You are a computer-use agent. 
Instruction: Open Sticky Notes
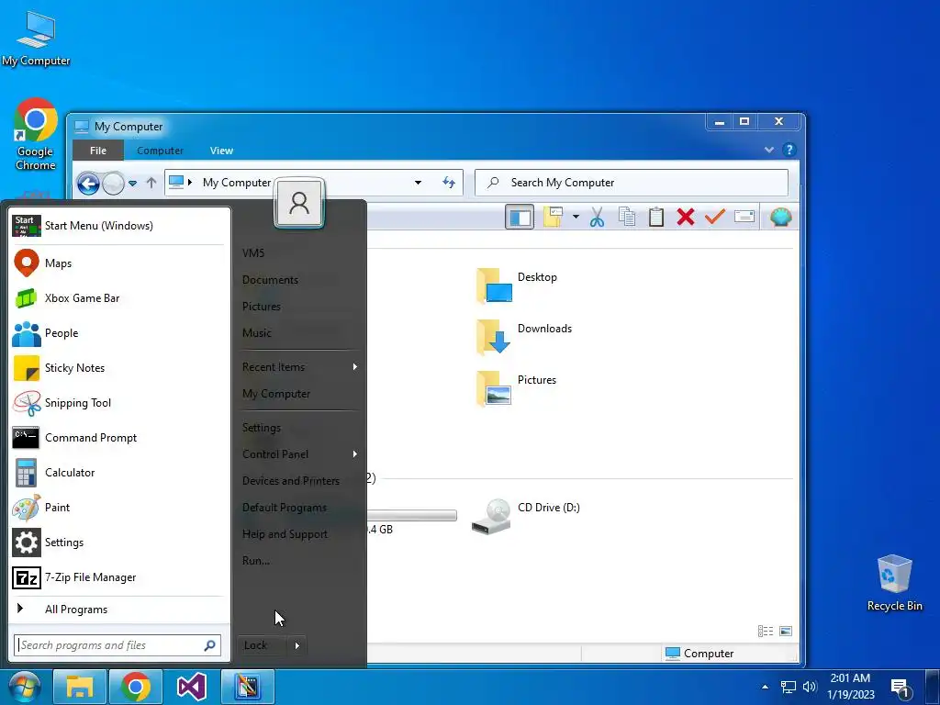tap(117, 367)
